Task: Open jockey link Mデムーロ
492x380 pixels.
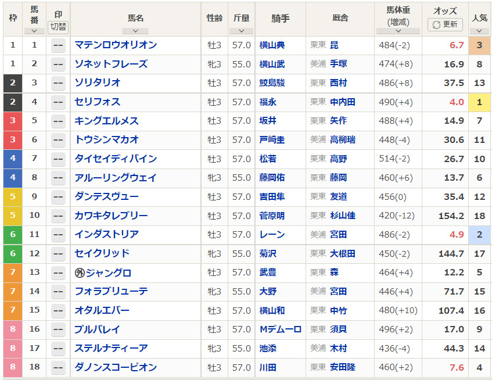Action: pos(281,329)
